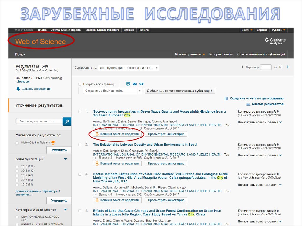The width and height of the screenshot is (302, 226).
Task: Click 'Полный текст от издателя' for result 1
Action: 117,134
